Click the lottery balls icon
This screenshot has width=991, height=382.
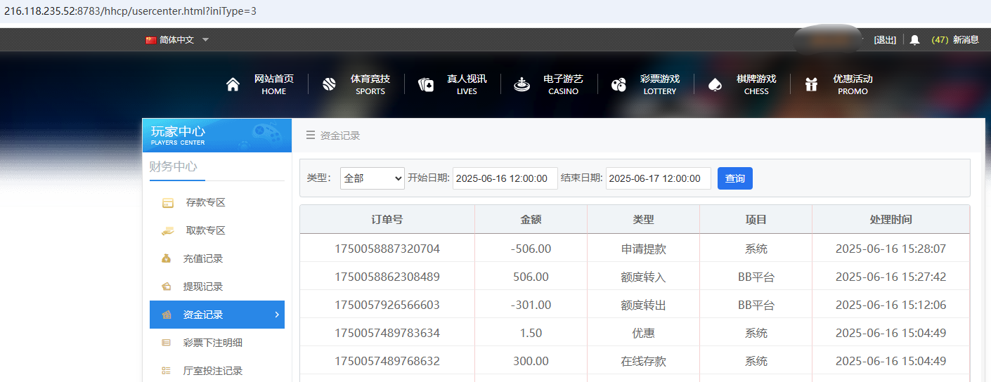click(618, 85)
